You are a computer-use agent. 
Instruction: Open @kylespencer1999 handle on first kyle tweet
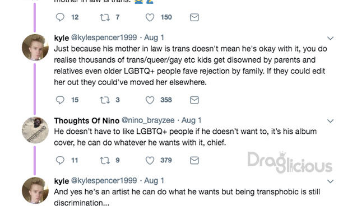click(x=104, y=38)
